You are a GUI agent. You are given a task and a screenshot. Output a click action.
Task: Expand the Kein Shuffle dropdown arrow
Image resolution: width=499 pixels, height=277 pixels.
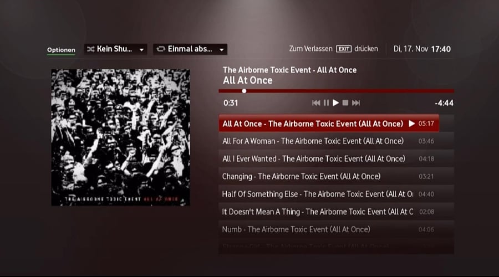141,50
